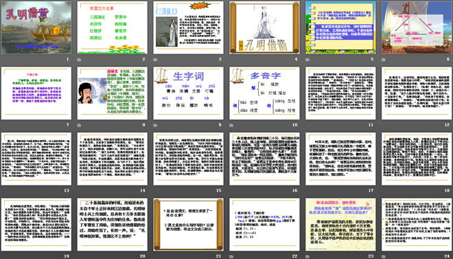
Task: Select slide 19 text passage thumbnail
Action: pos(36,225)
